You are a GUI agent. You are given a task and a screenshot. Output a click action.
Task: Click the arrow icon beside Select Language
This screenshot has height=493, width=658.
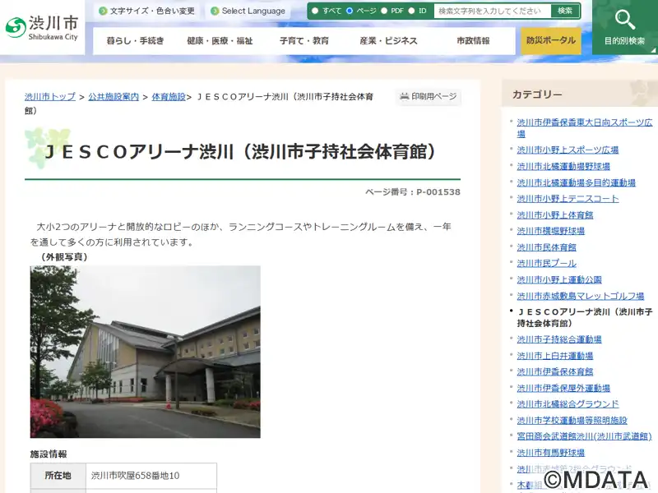coord(215,12)
